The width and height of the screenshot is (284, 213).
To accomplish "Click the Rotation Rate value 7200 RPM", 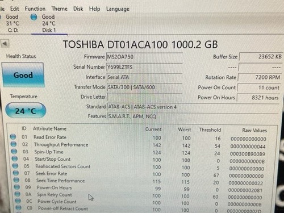I will coord(260,77).
